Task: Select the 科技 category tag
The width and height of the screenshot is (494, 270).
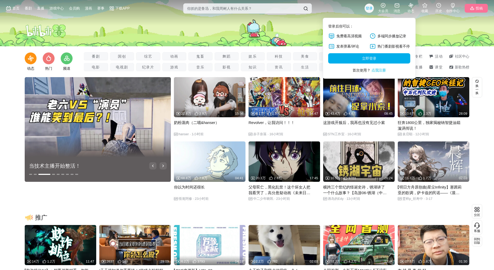Action: pyautogui.click(x=279, y=56)
